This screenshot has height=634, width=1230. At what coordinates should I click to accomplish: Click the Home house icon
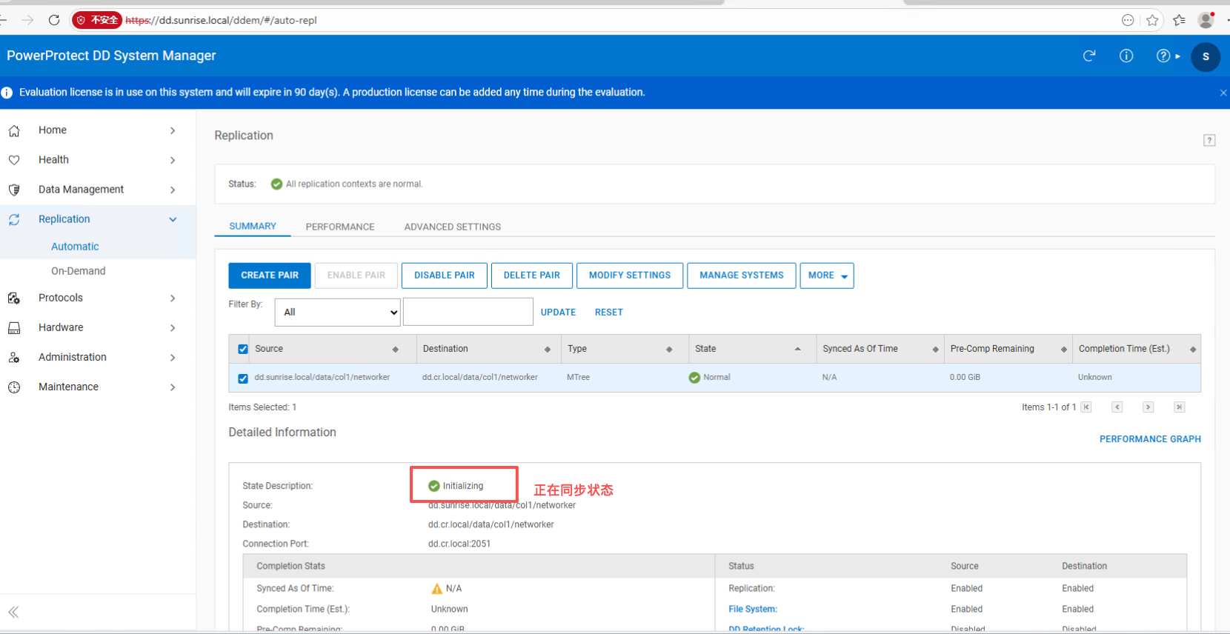(14, 130)
